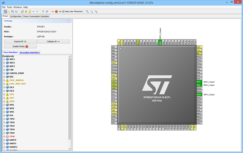
Task: Toggle the Keep User Placement checkbox
Action: (63, 12)
